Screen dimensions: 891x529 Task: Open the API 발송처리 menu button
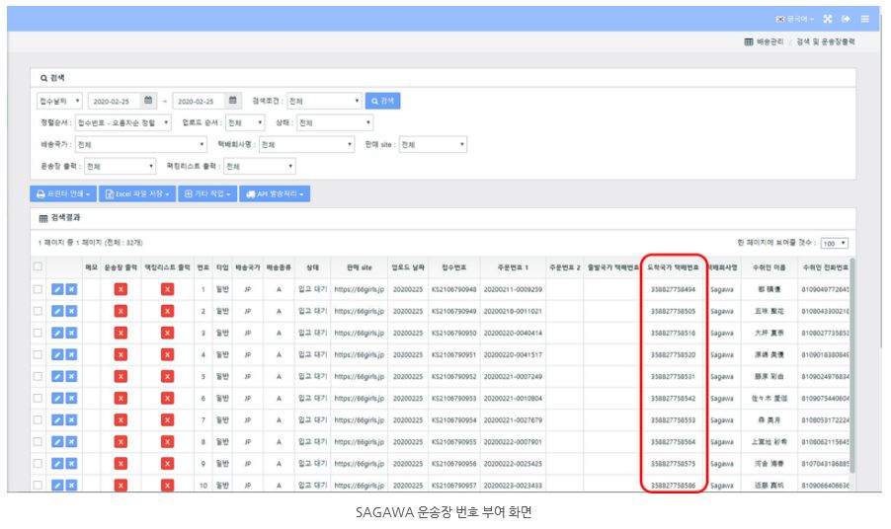tap(275, 194)
